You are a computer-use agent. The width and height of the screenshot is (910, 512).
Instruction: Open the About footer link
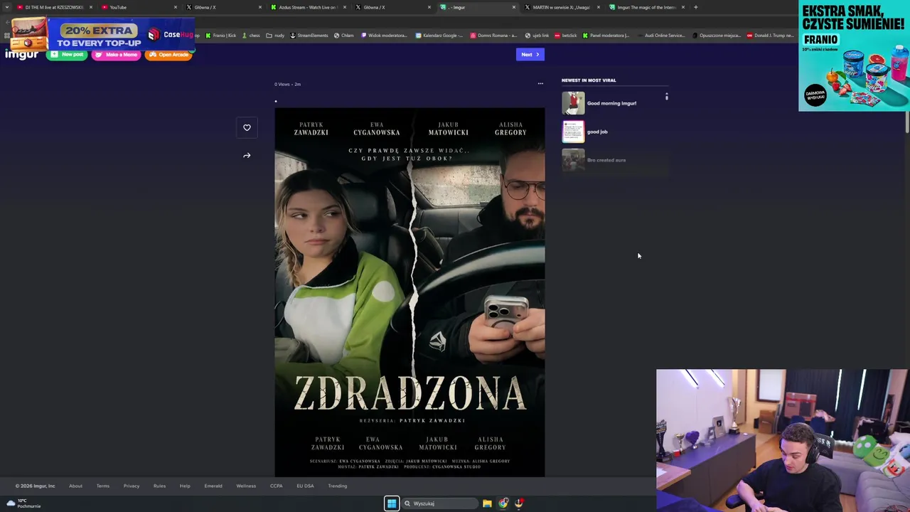[75, 486]
